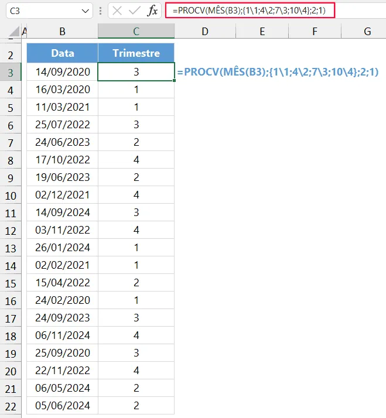The image size is (386, 418).
Task: Select cell with date 14/09/2024
Action: tap(63, 213)
